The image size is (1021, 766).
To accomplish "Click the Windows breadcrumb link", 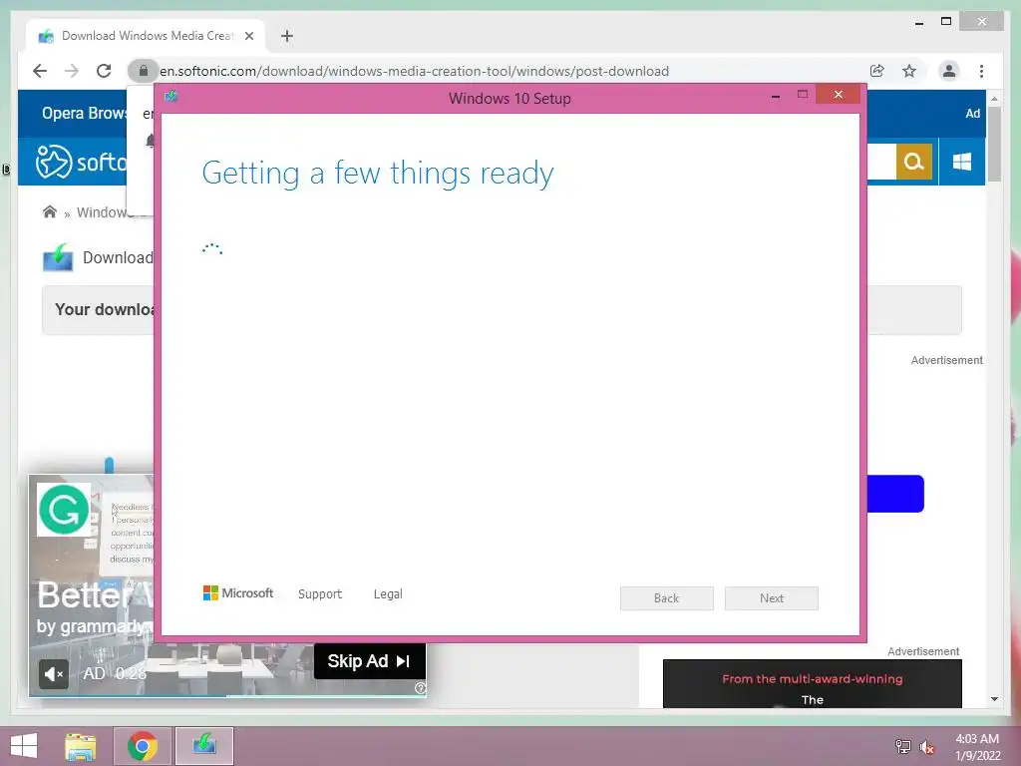I will (104, 212).
